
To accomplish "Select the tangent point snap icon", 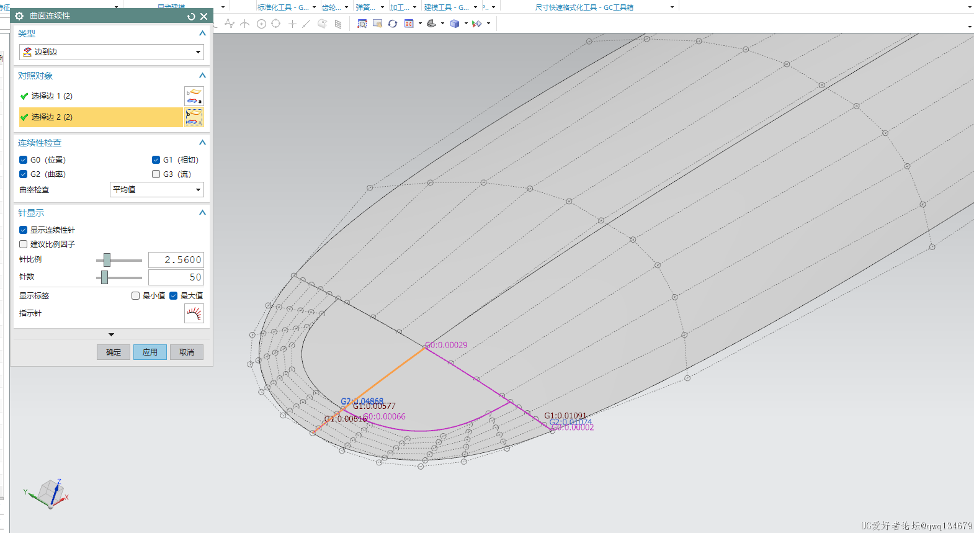I will (245, 24).
